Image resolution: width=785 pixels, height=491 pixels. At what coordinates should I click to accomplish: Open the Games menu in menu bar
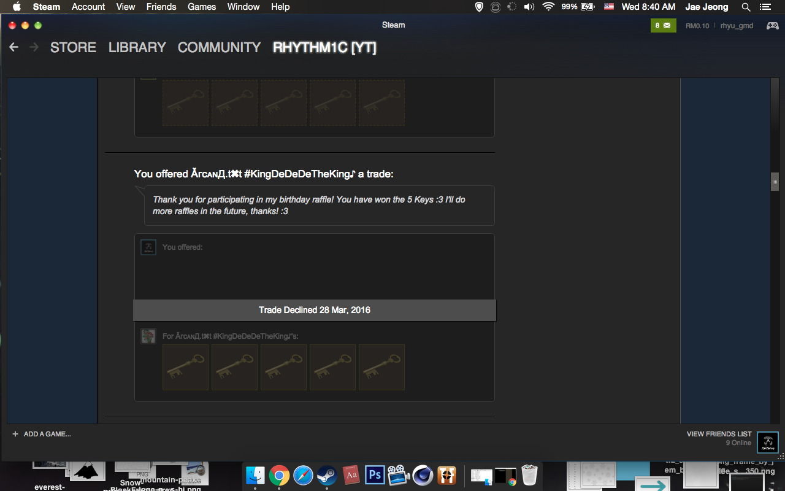[x=202, y=7]
